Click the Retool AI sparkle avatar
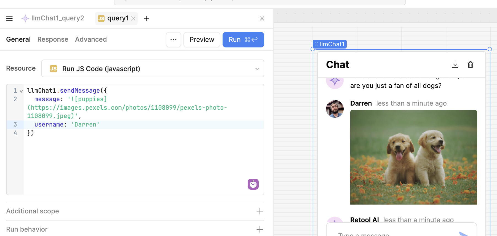497x236 pixels. pyautogui.click(x=335, y=220)
